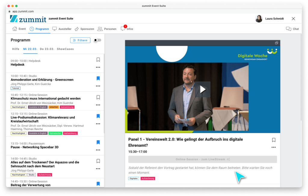Click the Online-Session zum LiveStream button
The image size is (308, 196).
point(202,159)
